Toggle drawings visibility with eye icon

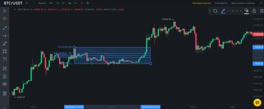click(4, 84)
